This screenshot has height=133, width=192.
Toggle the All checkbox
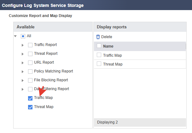(23, 36)
